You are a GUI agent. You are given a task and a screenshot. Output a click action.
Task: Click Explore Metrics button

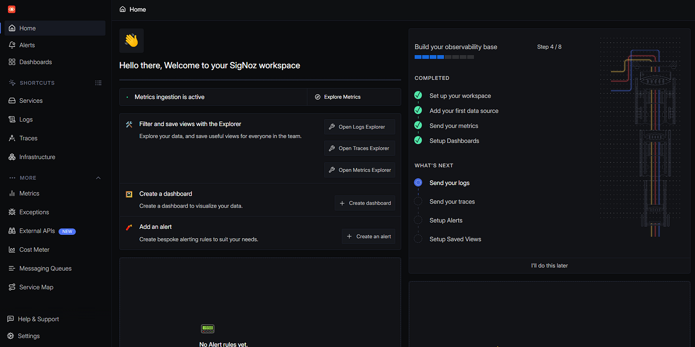(x=353, y=97)
